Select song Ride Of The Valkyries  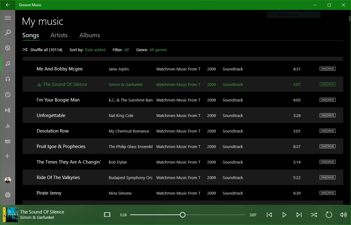(183, 177)
